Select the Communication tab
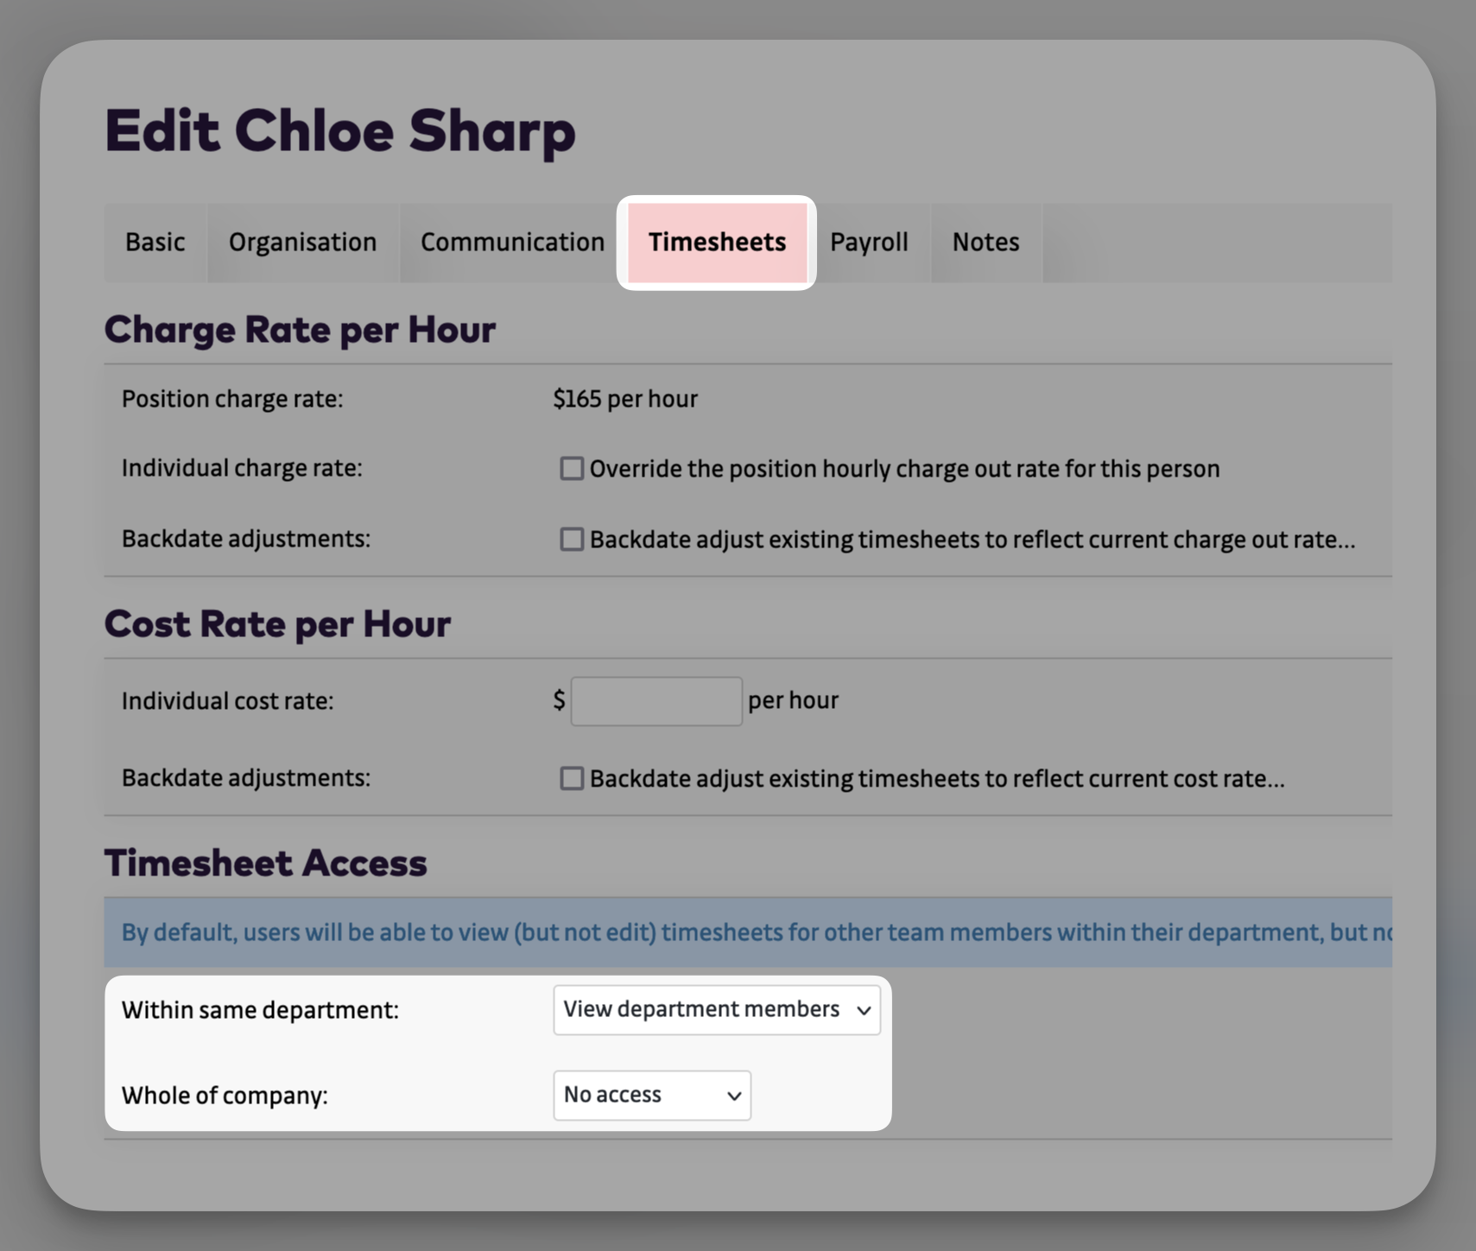 pos(510,243)
